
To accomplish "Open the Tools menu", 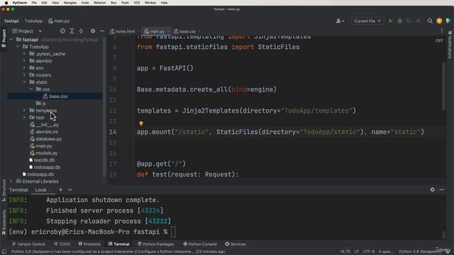I will click(x=125, y=3).
